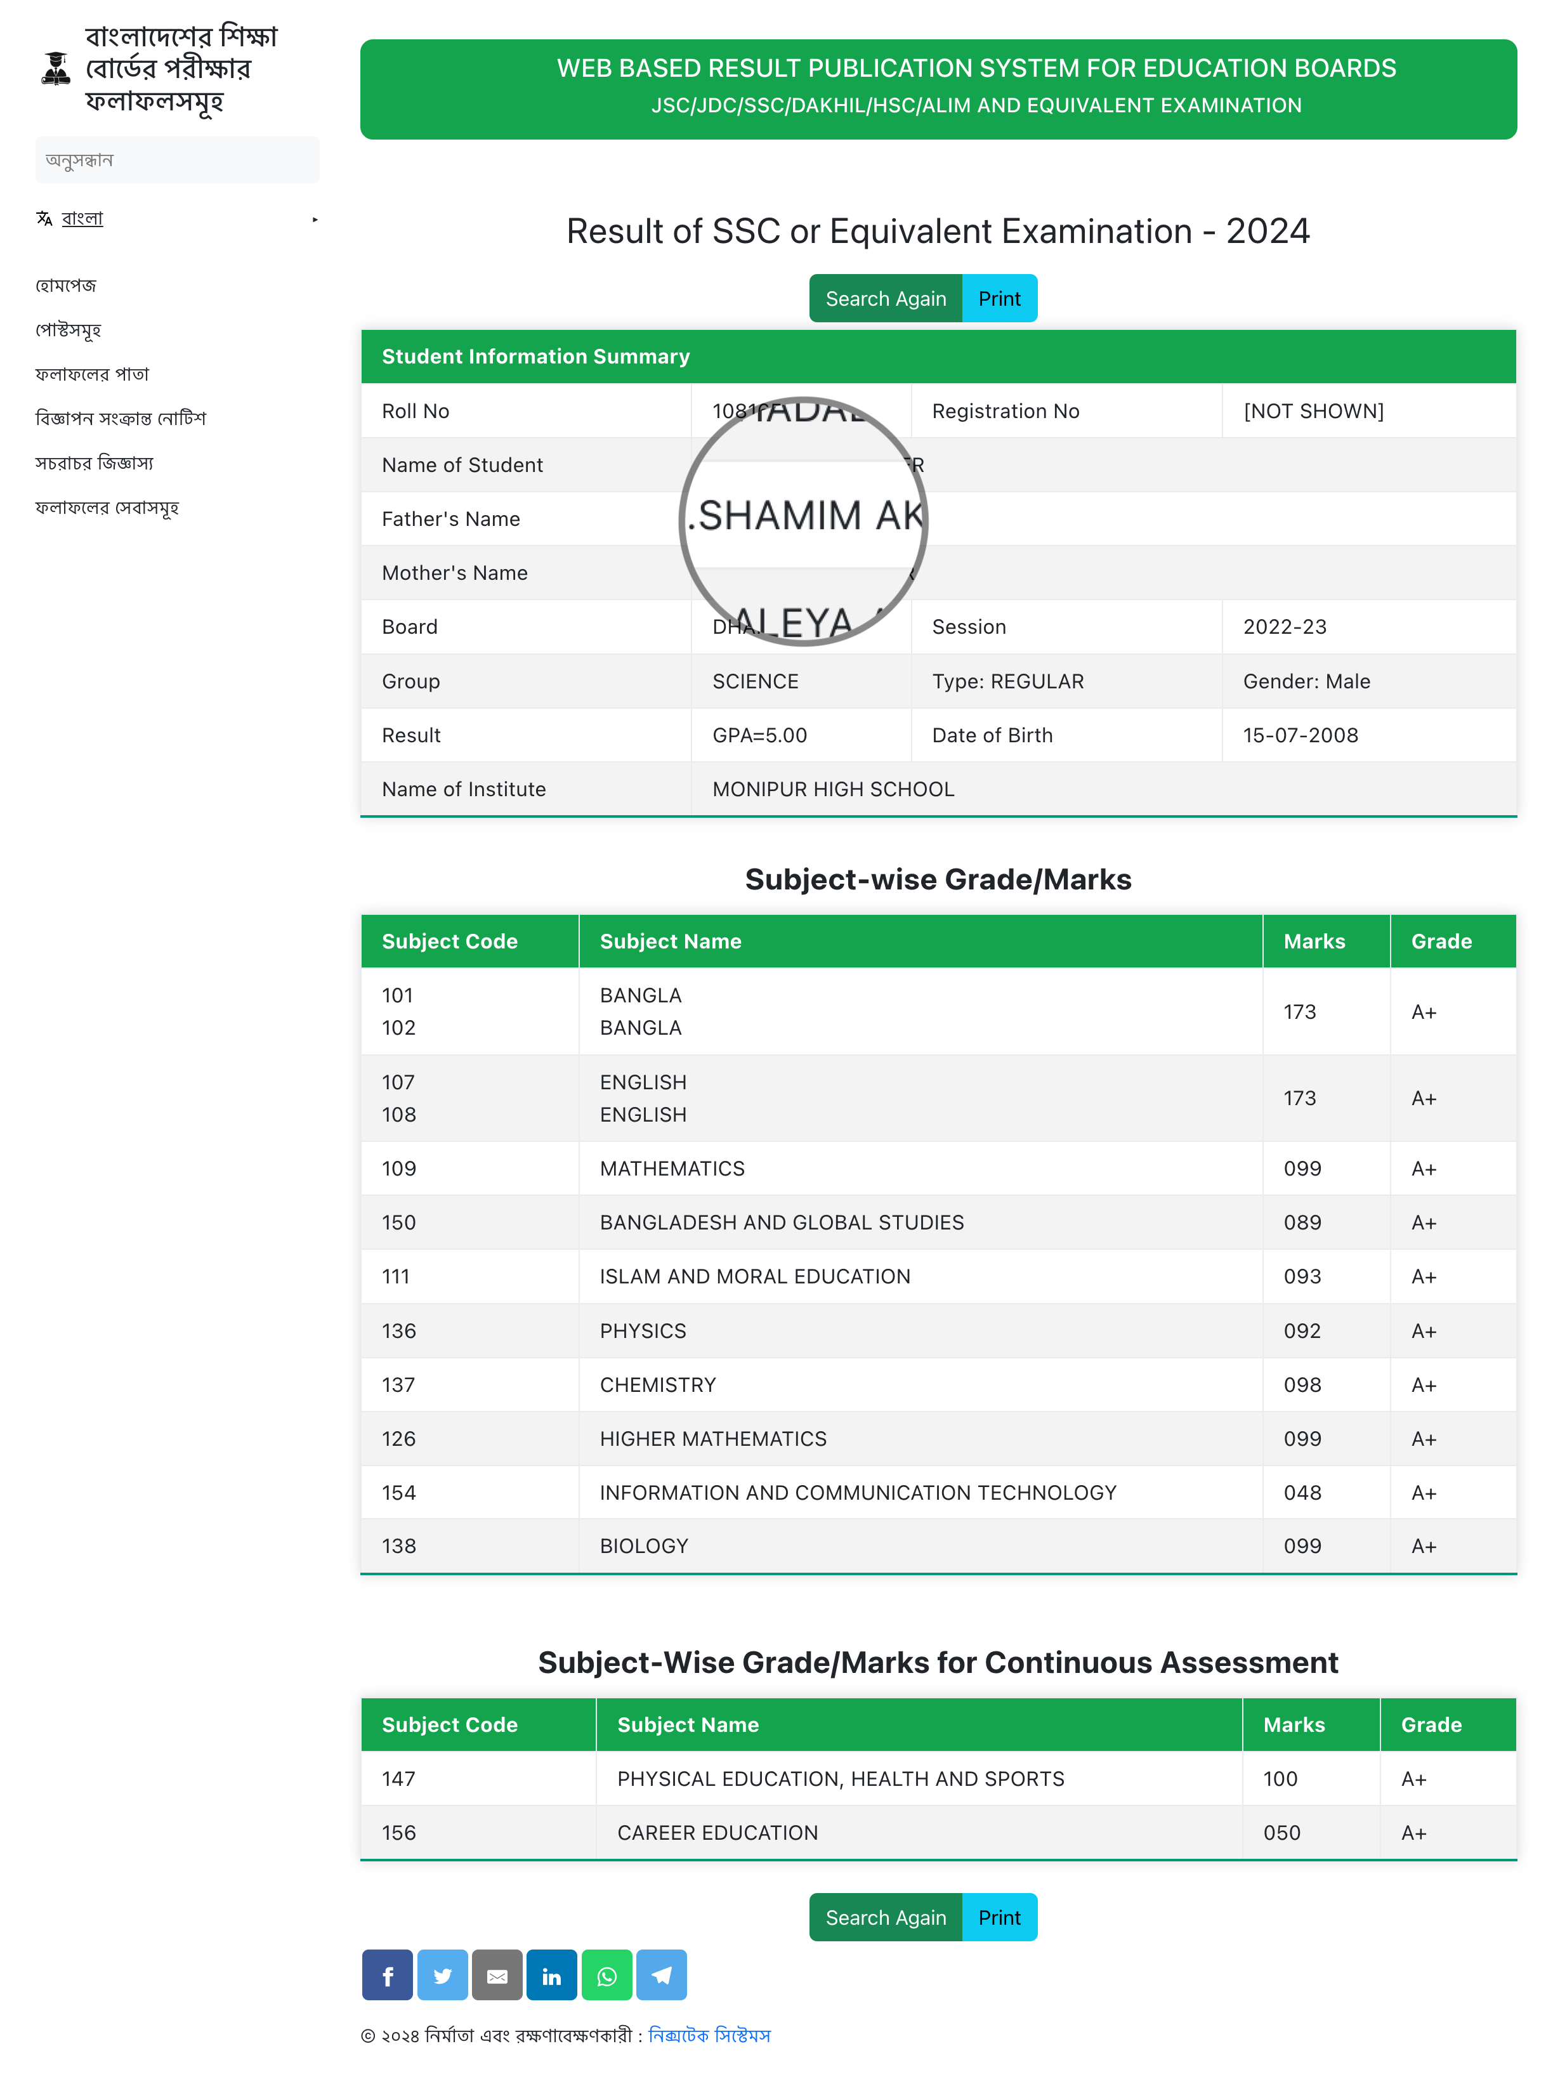
Task: Click the language translate icon
Action: (44, 218)
